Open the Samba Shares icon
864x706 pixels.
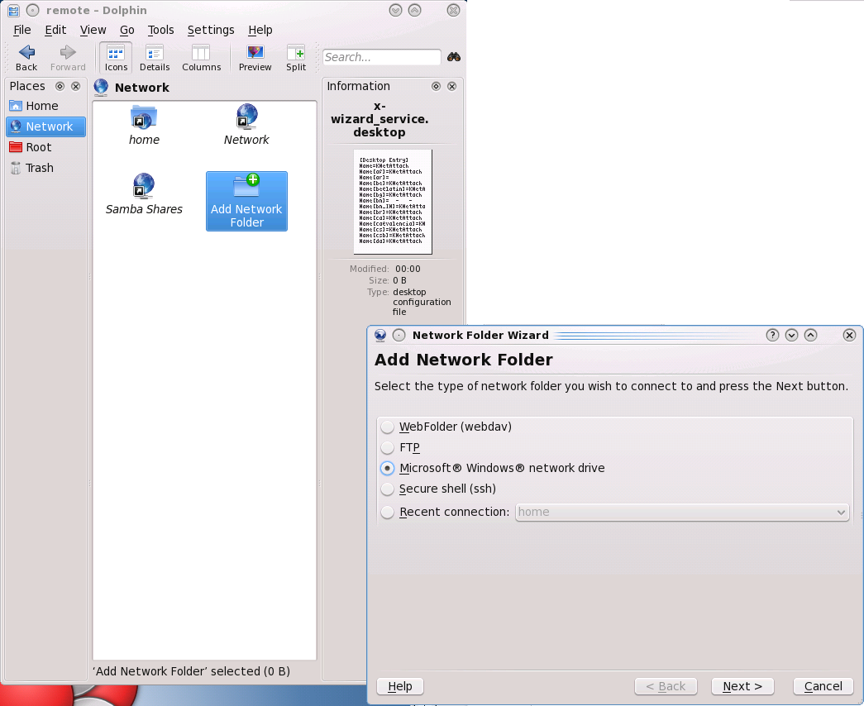[144, 187]
